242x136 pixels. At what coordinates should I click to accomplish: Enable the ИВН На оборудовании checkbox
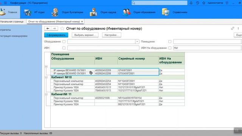[x=170, y=48]
